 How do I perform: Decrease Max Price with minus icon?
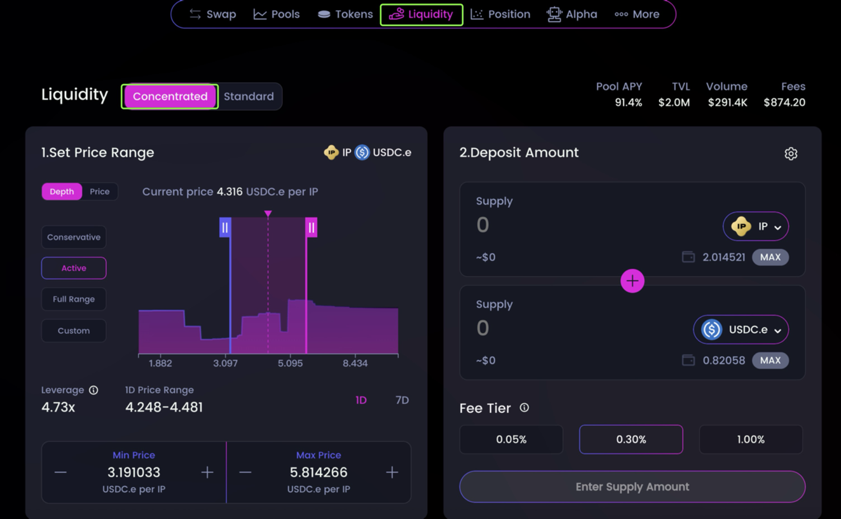245,473
